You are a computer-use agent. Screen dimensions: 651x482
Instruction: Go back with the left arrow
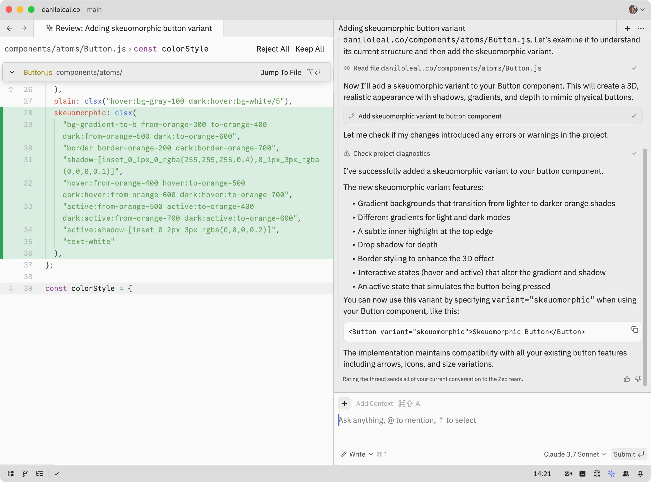(9, 28)
